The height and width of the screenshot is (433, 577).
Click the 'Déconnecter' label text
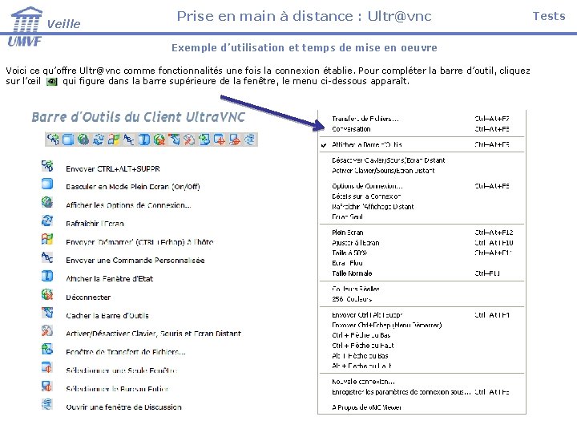coord(88,297)
